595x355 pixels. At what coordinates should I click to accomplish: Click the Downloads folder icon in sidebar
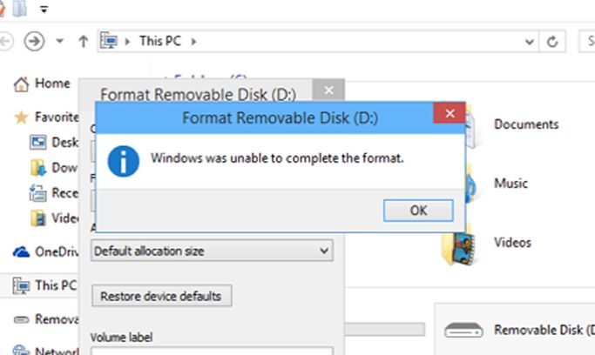[x=38, y=167]
